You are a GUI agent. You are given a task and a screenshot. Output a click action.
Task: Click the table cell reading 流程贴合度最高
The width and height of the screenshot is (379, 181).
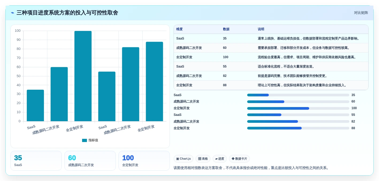click(x=312, y=57)
